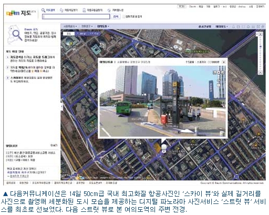Switch to the Street View tab
This screenshot has height=215, width=269.
tap(94, 33)
